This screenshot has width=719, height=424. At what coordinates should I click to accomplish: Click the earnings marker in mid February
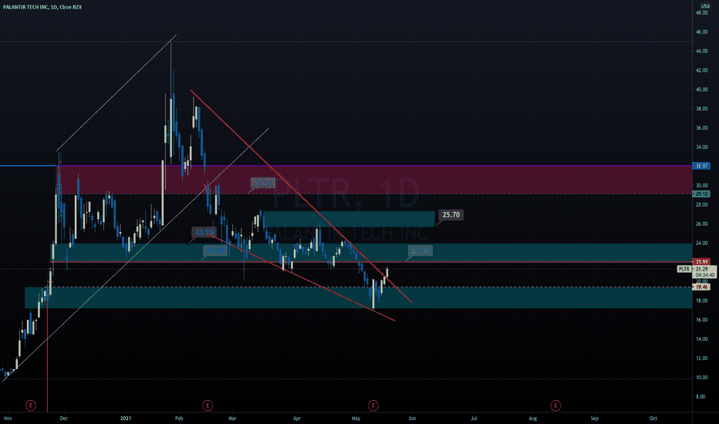coord(208,405)
